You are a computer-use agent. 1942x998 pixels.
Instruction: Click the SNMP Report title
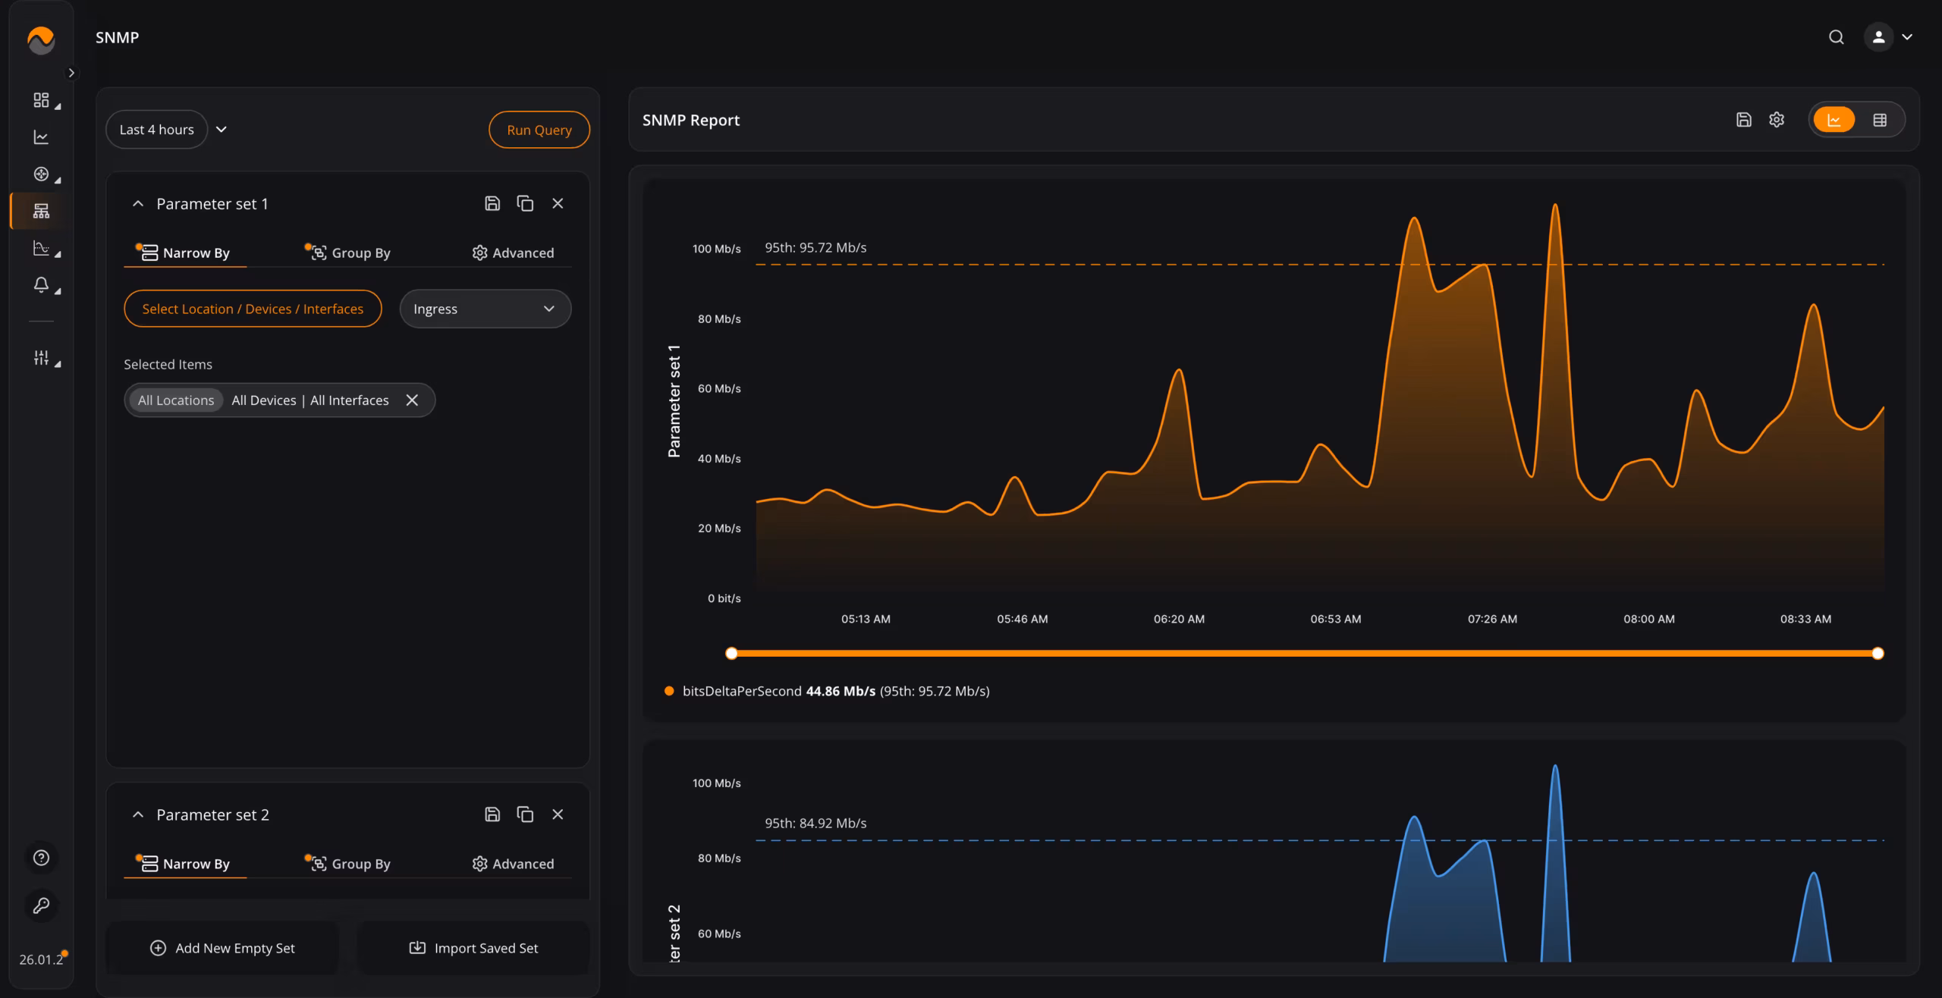(691, 120)
